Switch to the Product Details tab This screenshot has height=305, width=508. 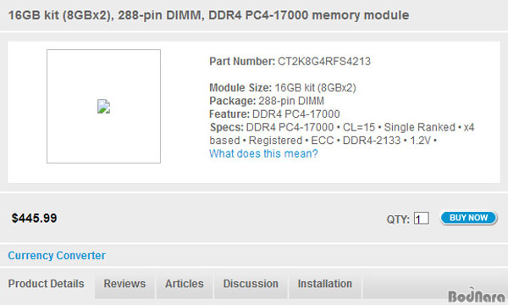click(47, 284)
